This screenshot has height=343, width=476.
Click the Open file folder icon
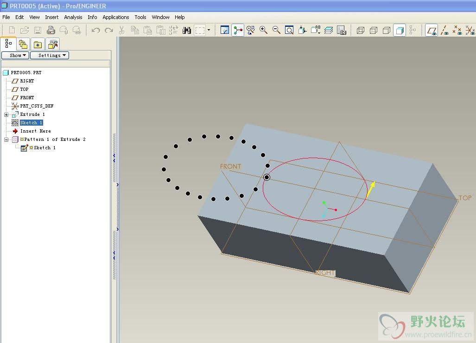click(x=25, y=30)
